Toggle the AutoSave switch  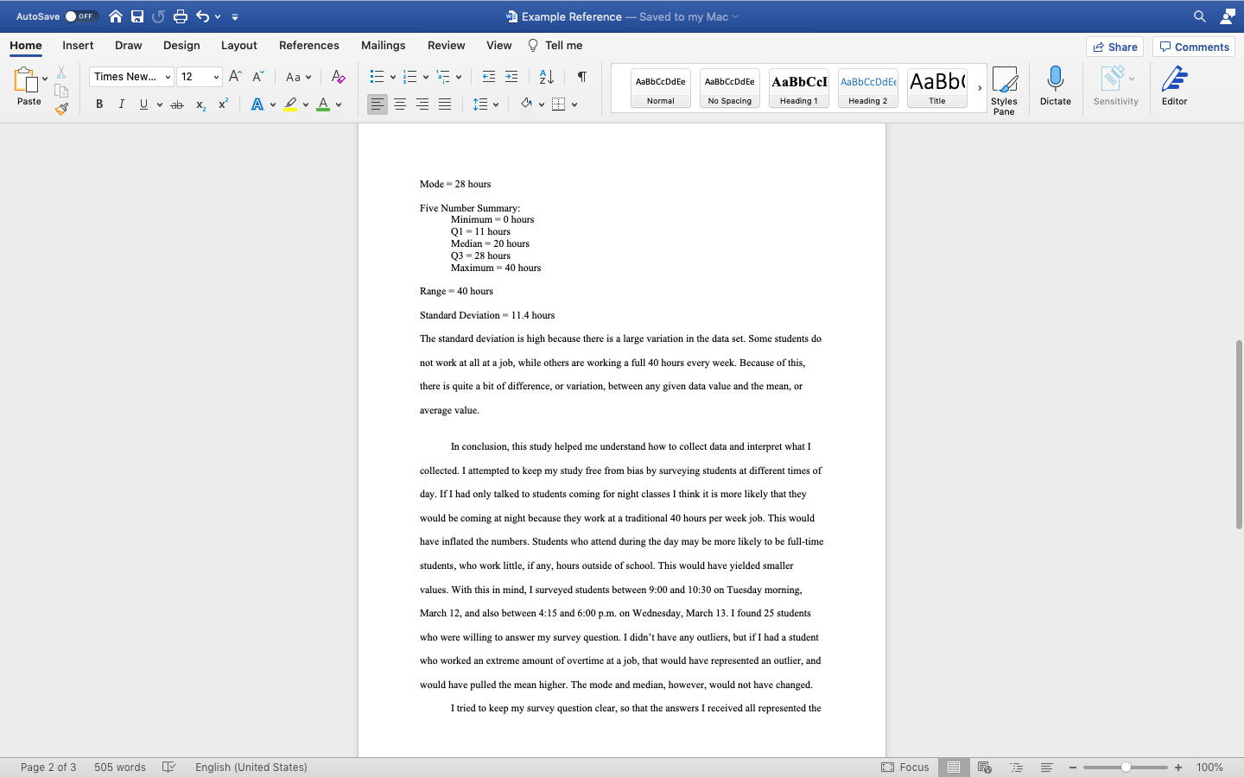(x=81, y=16)
